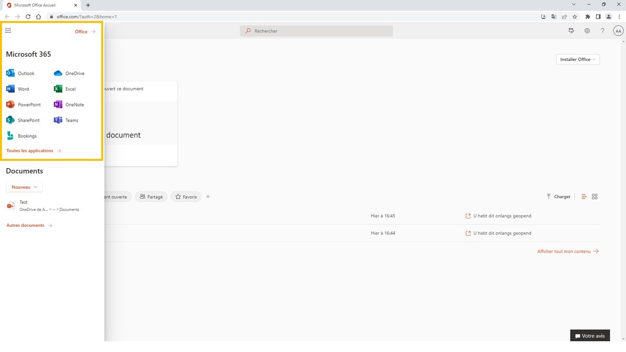The image size is (626, 352).
Task: Open the help question mark icon
Action: [603, 31]
